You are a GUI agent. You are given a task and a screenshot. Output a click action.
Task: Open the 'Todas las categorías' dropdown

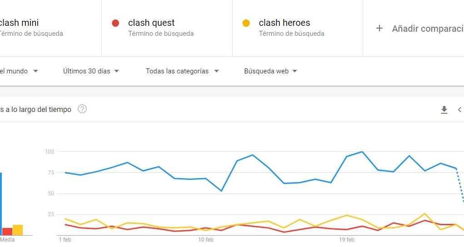click(x=182, y=71)
